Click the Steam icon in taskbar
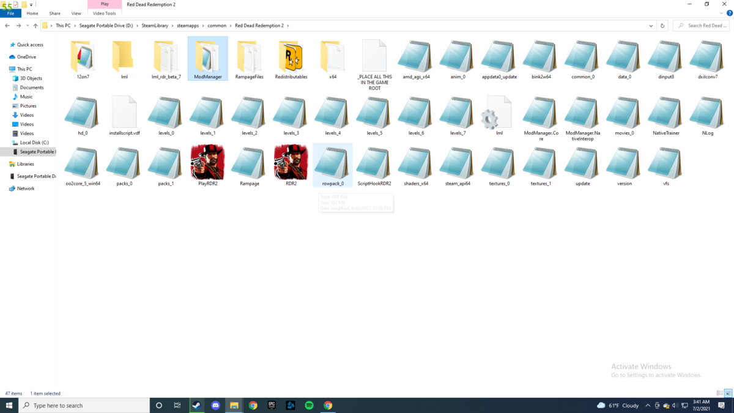The width and height of the screenshot is (734, 413). (196, 406)
